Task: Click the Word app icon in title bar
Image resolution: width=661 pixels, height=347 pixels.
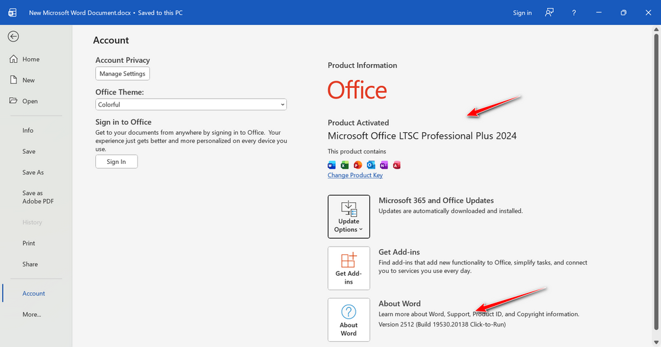Action: [13, 13]
